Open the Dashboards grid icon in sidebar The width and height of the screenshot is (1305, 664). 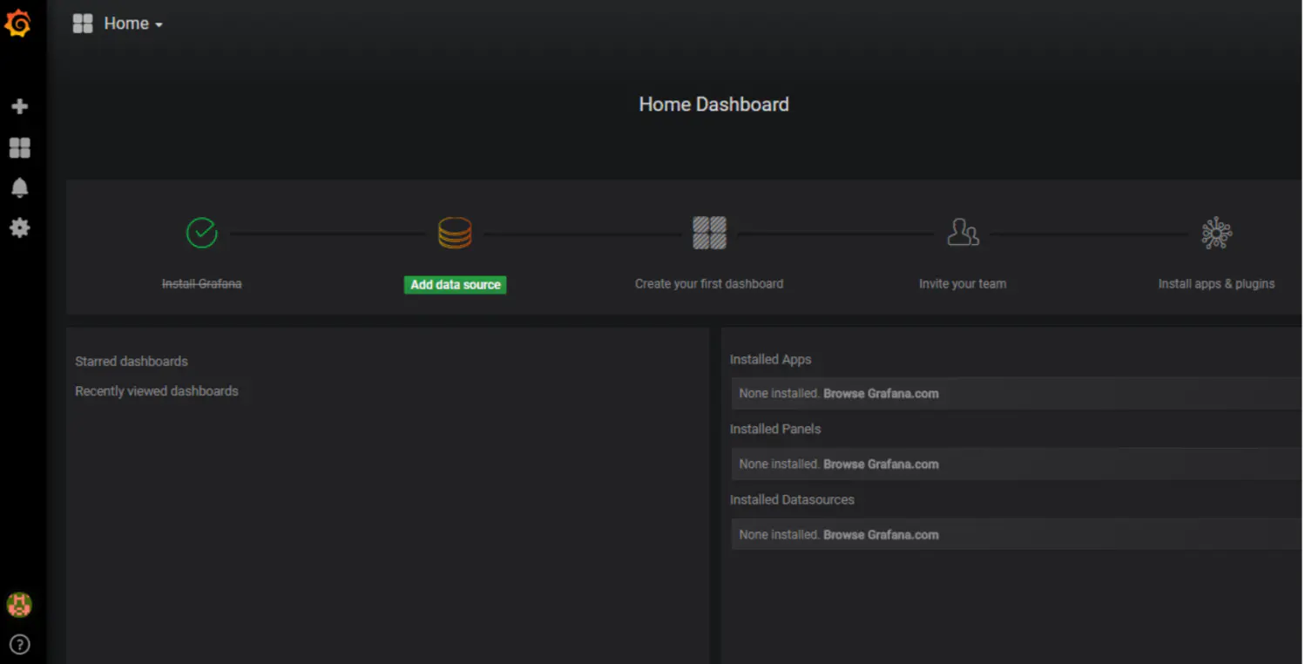click(19, 147)
